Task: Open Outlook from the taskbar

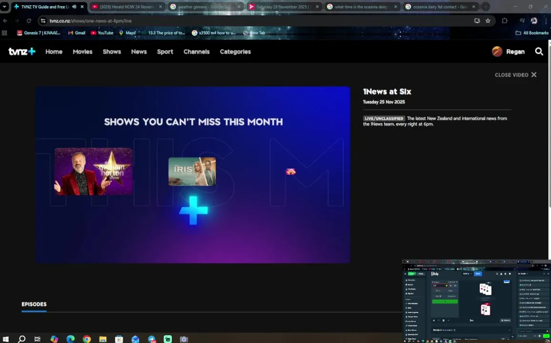Action: pos(135,339)
